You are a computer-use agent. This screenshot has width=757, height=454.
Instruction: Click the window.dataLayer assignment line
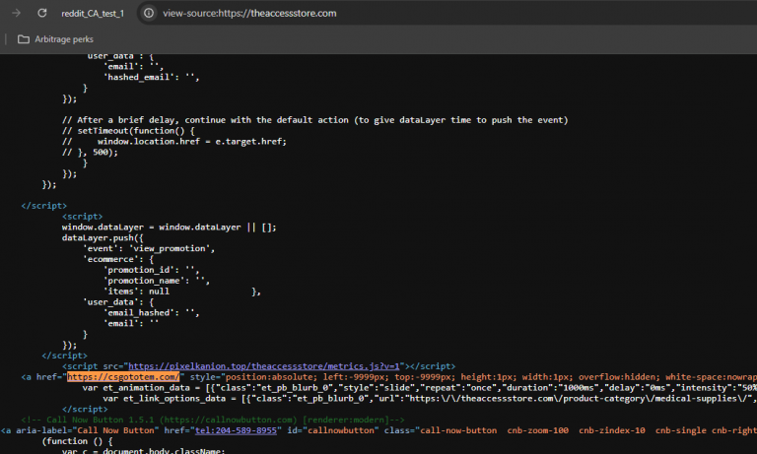[169, 227]
